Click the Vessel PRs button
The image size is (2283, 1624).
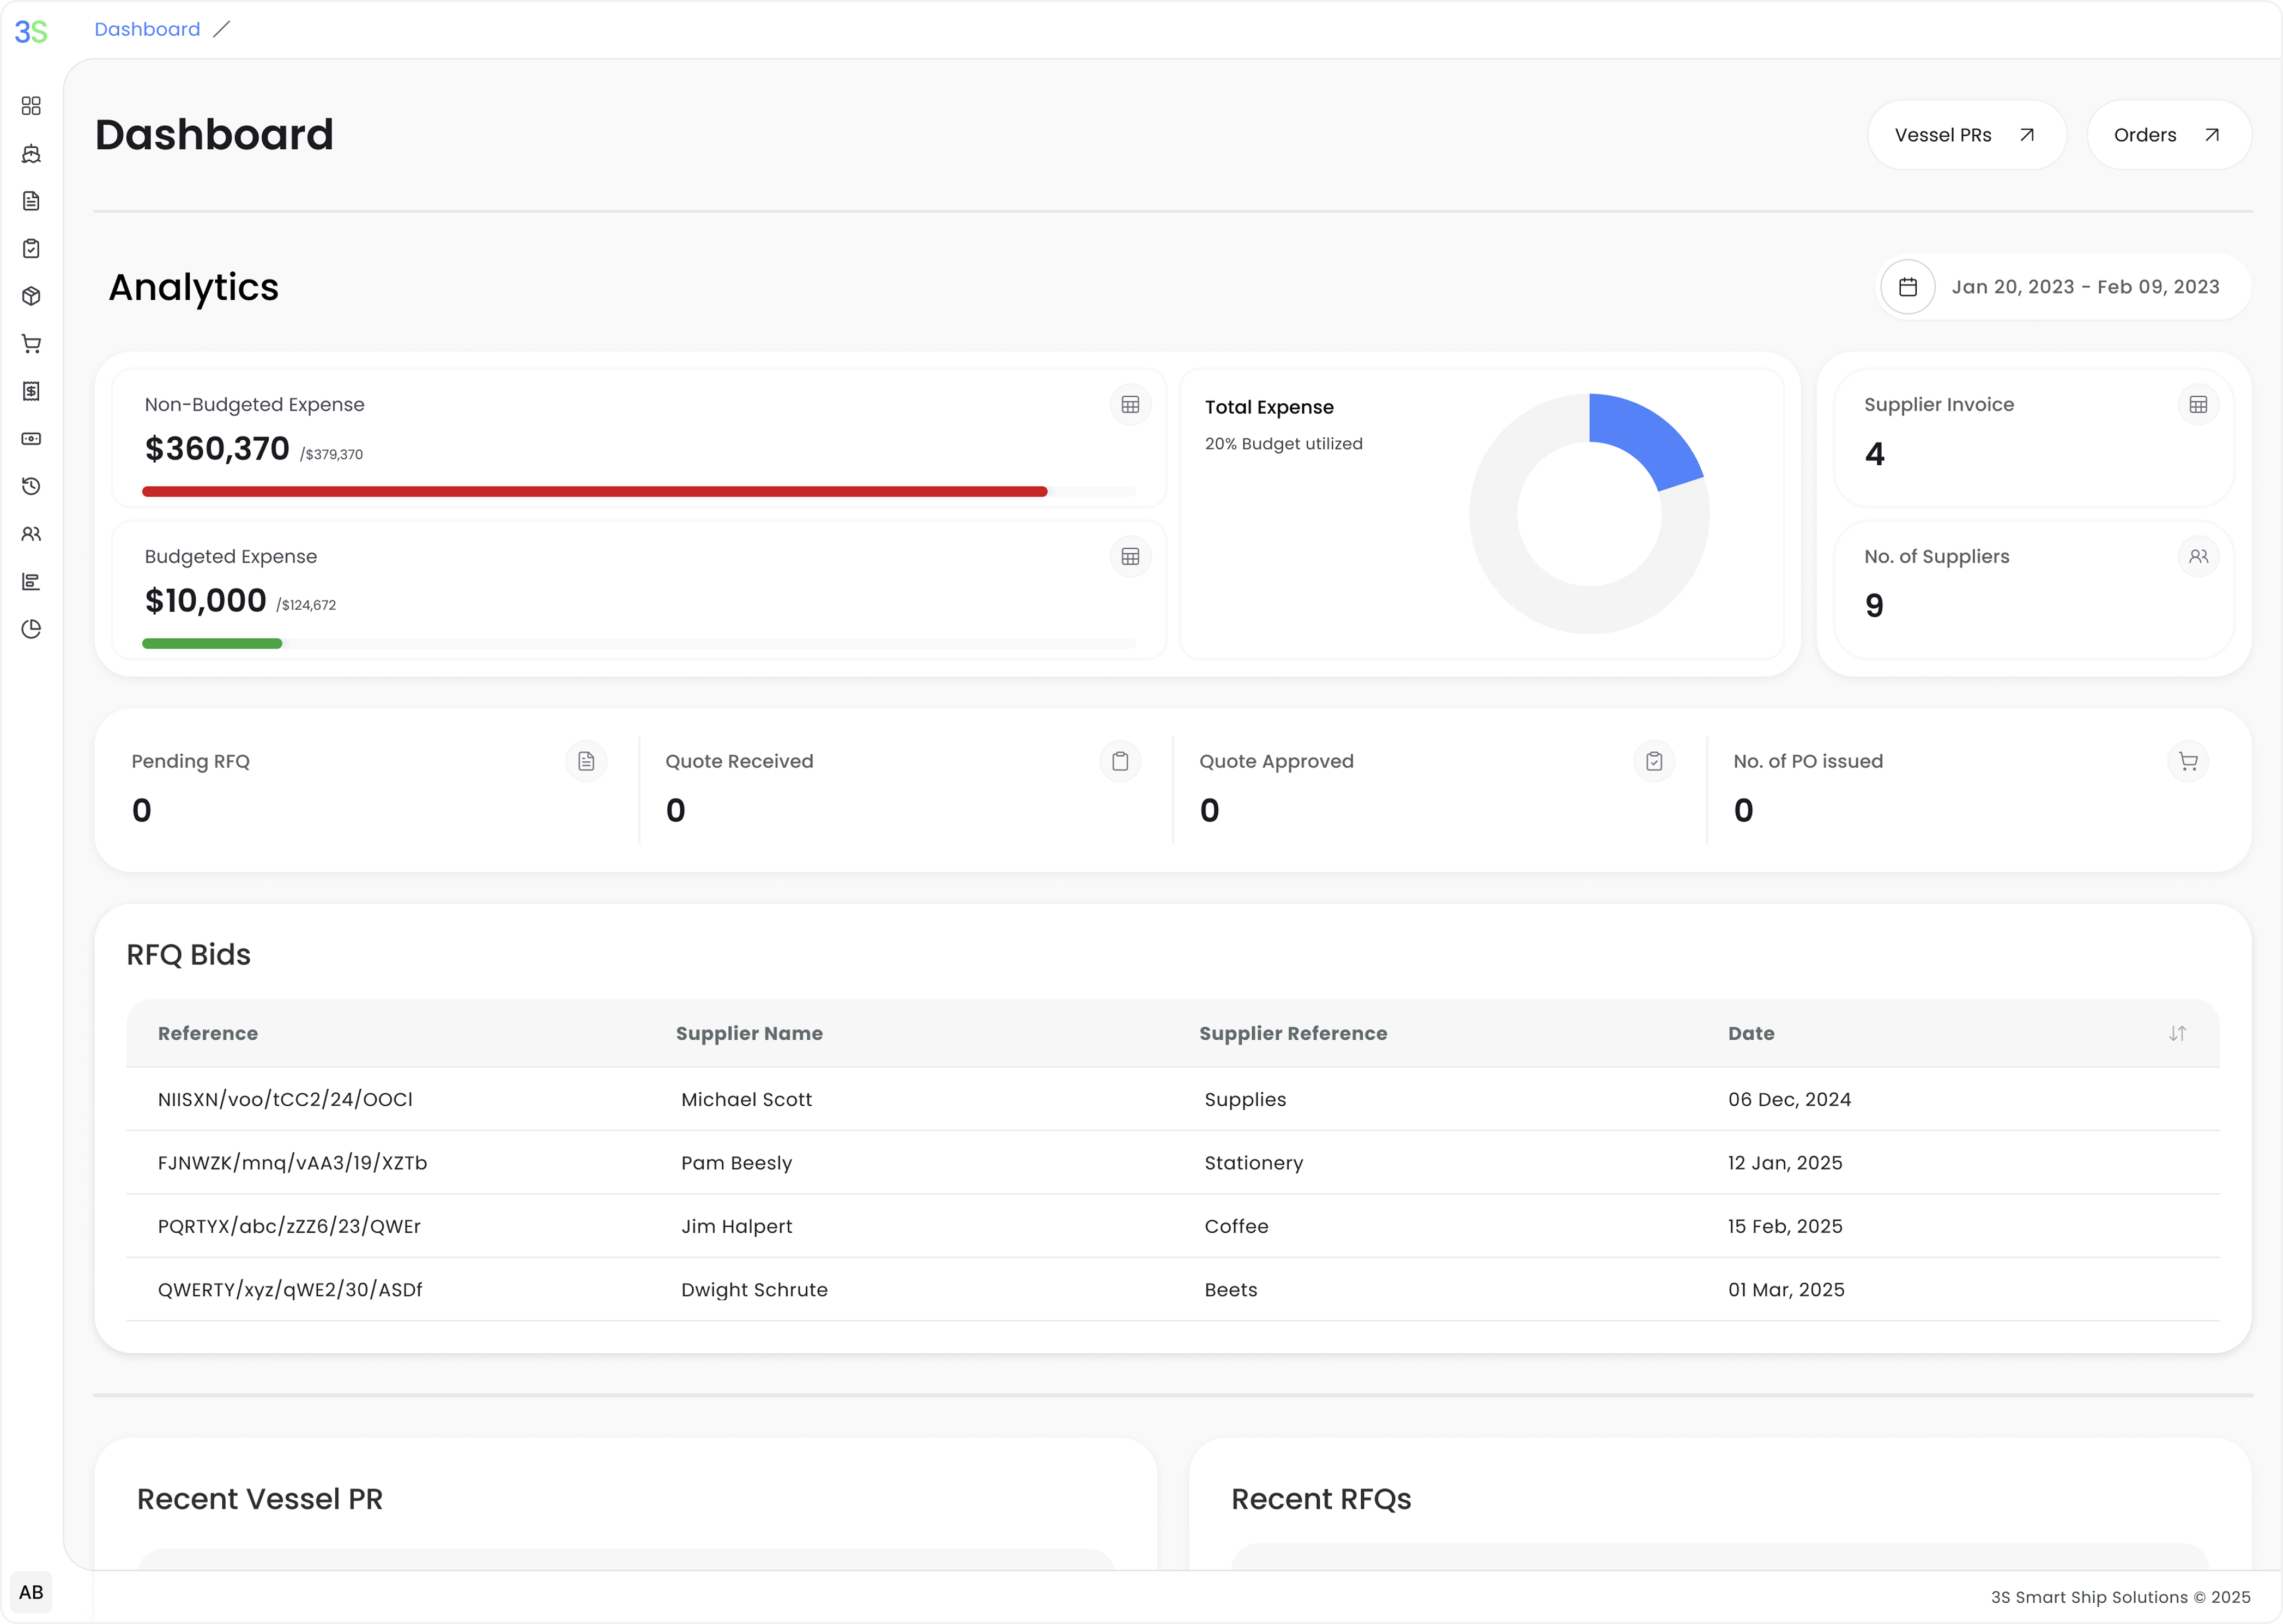tap(1965, 135)
